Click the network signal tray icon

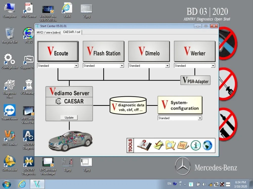pyautogui.click(x=210, y=184)
